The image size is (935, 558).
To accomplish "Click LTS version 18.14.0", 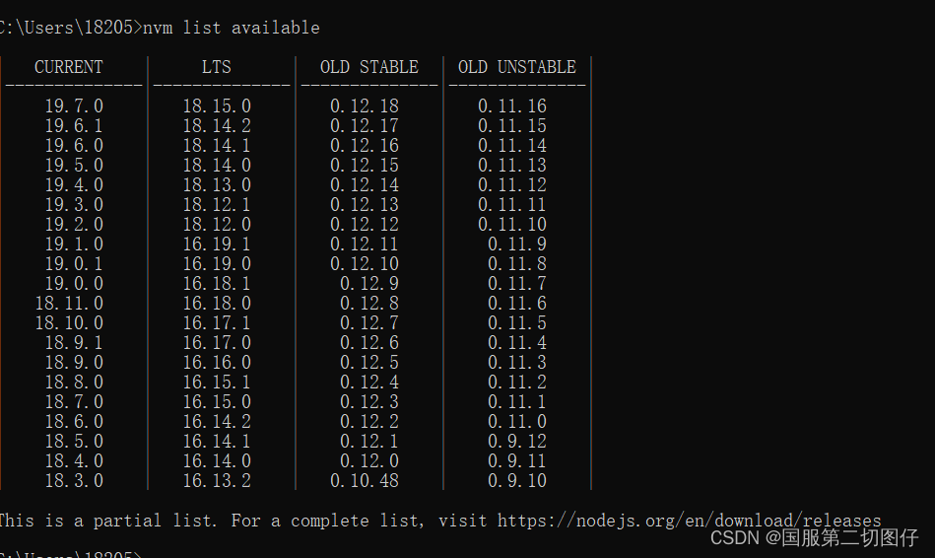I will coord(217,166).
